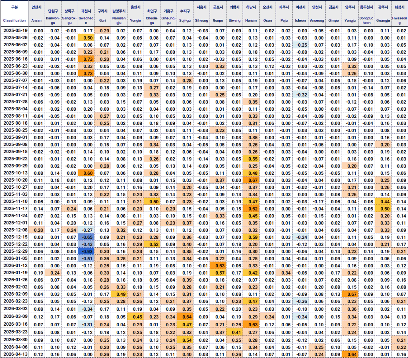This screenshot has height=358, width=408.
Task: Click Cheoin-gu's 0.52 value on 2025-12-22
Action: (152, 244)
